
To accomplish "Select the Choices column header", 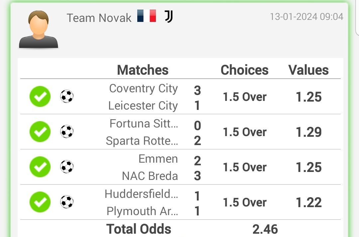I will point(245,70).
